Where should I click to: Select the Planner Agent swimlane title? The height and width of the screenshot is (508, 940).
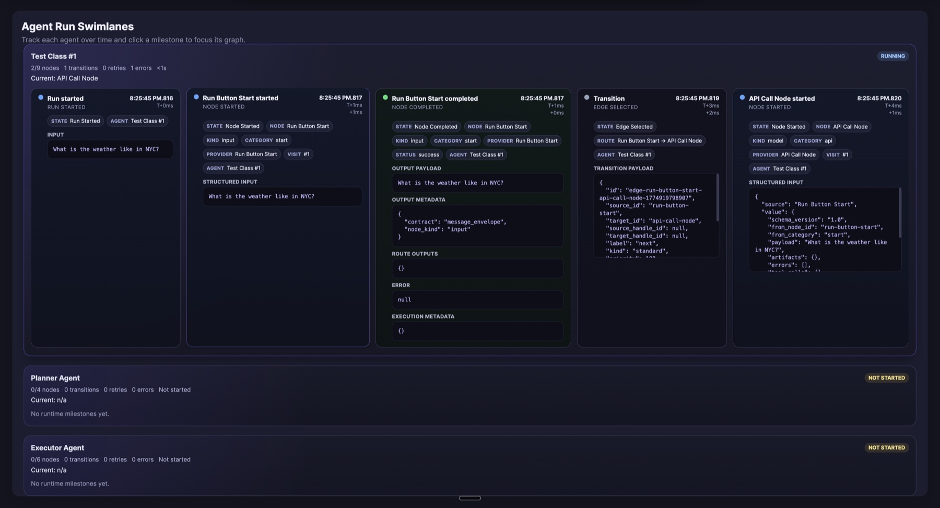[55, 377]
